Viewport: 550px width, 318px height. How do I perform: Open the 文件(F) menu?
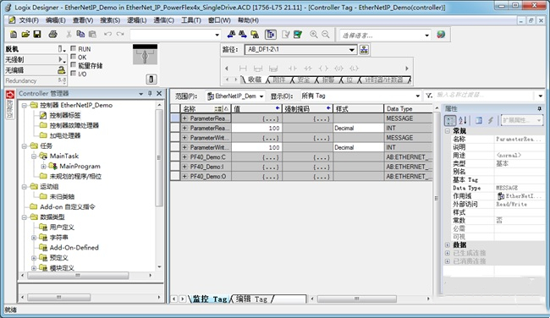(x=29, y=20)
